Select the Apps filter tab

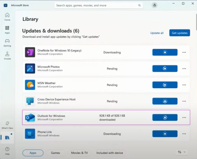tap(33, 153)
